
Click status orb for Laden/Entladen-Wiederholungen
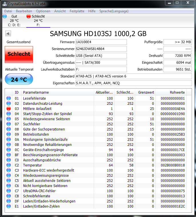[9, 201]
